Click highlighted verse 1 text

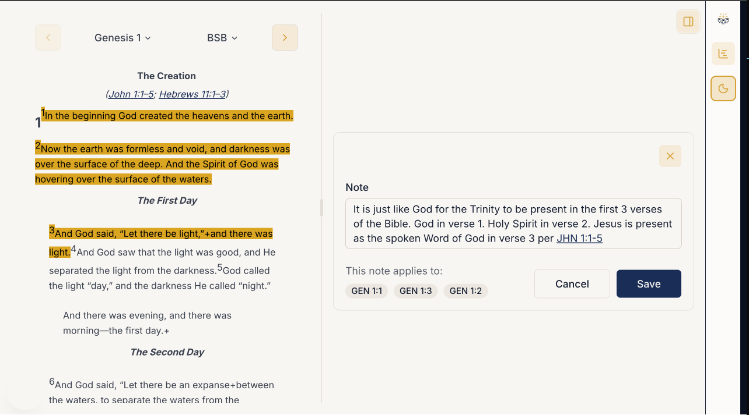[169, 116]
